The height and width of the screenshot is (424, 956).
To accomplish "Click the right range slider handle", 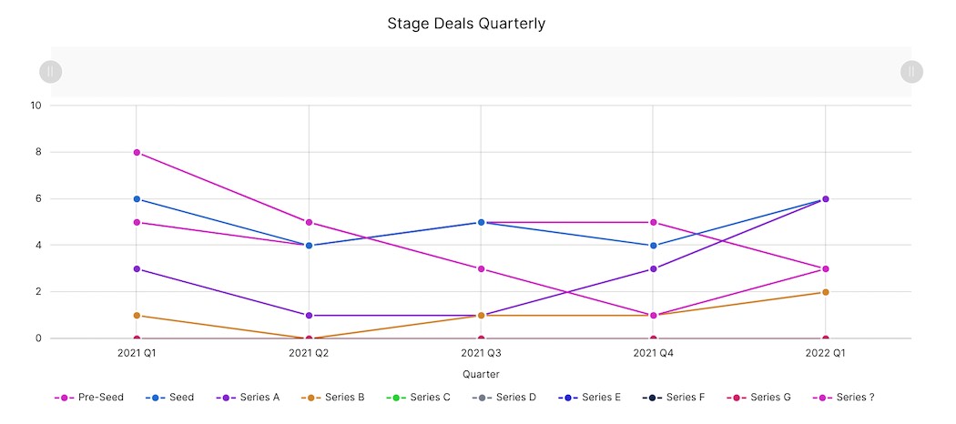I will [x=911, y=72].
